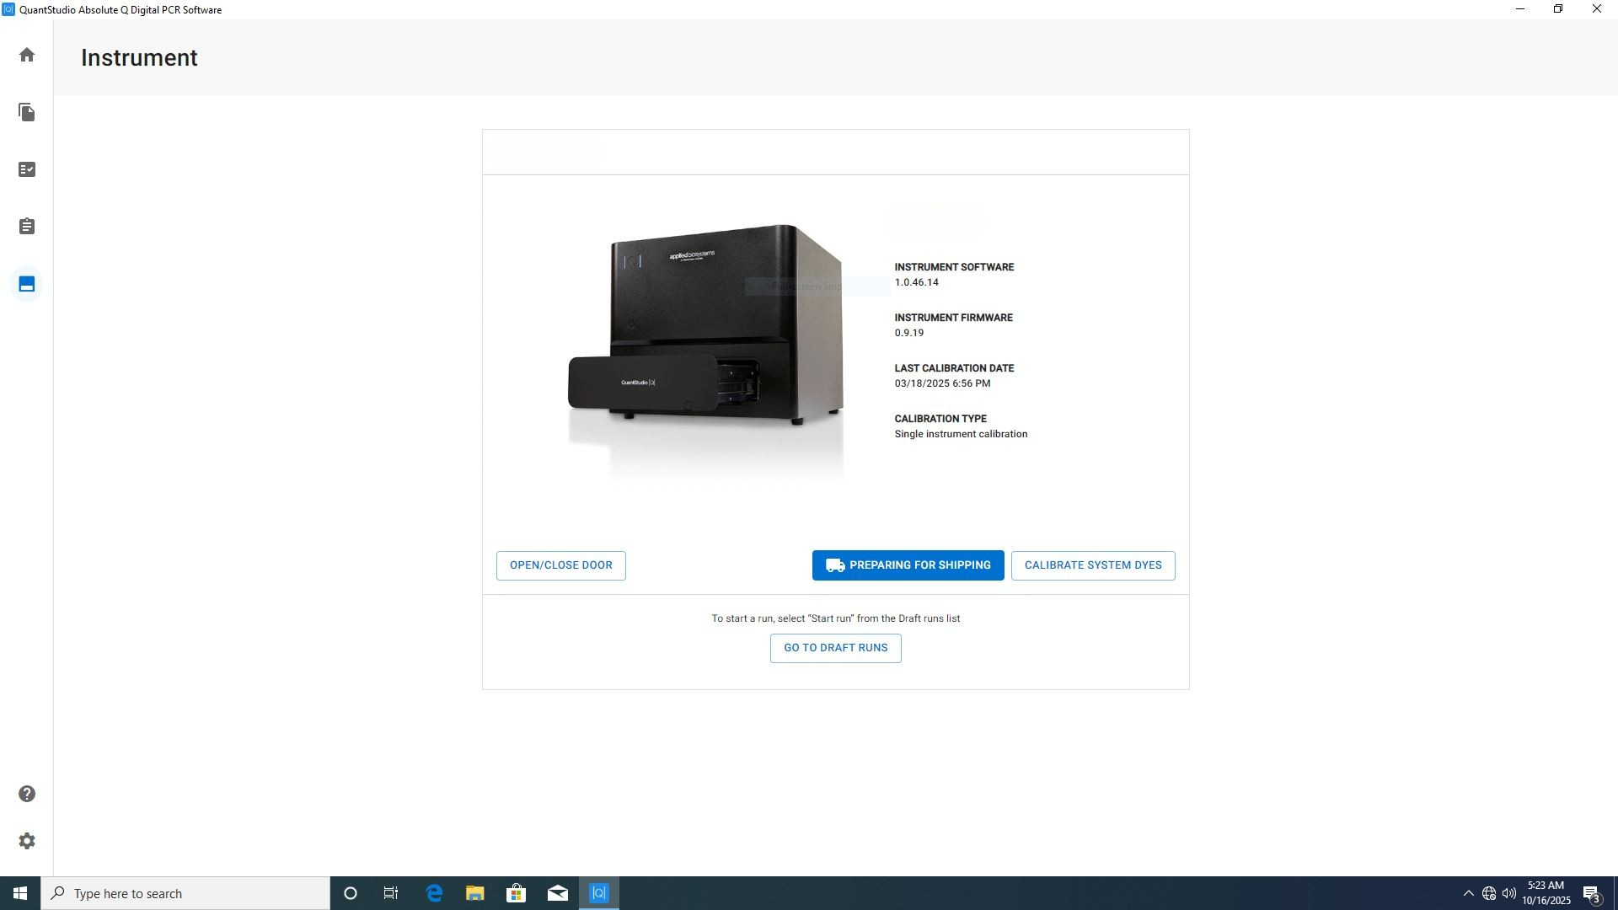
Task: Click Calibrate System Dyes button
Action: tap(1092, 565)
